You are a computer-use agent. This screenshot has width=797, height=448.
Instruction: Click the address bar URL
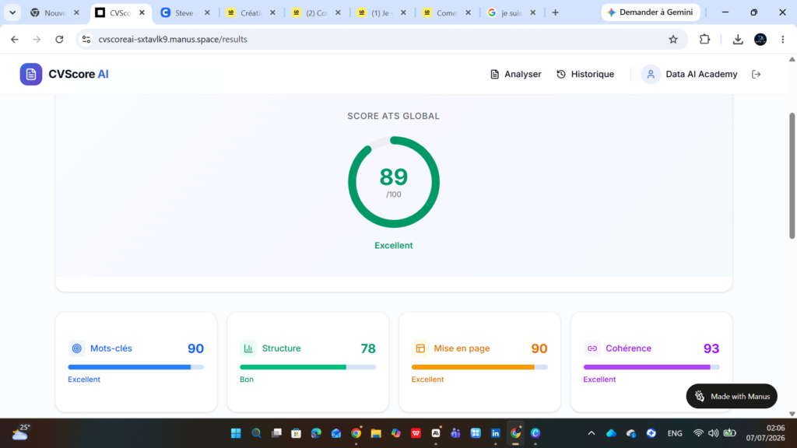click(x=173, y=39)
